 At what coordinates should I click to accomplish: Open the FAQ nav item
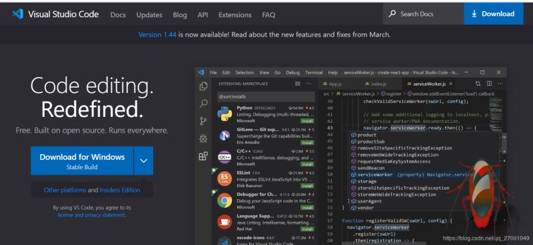coord(268,15)
